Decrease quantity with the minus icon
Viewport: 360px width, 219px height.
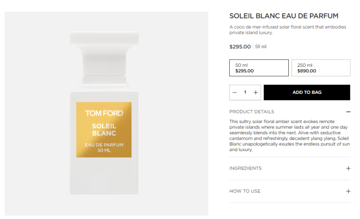click(x=235, y=93)
